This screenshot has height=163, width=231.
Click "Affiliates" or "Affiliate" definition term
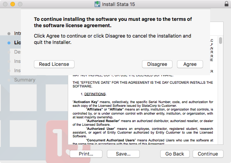coord(105,109)
